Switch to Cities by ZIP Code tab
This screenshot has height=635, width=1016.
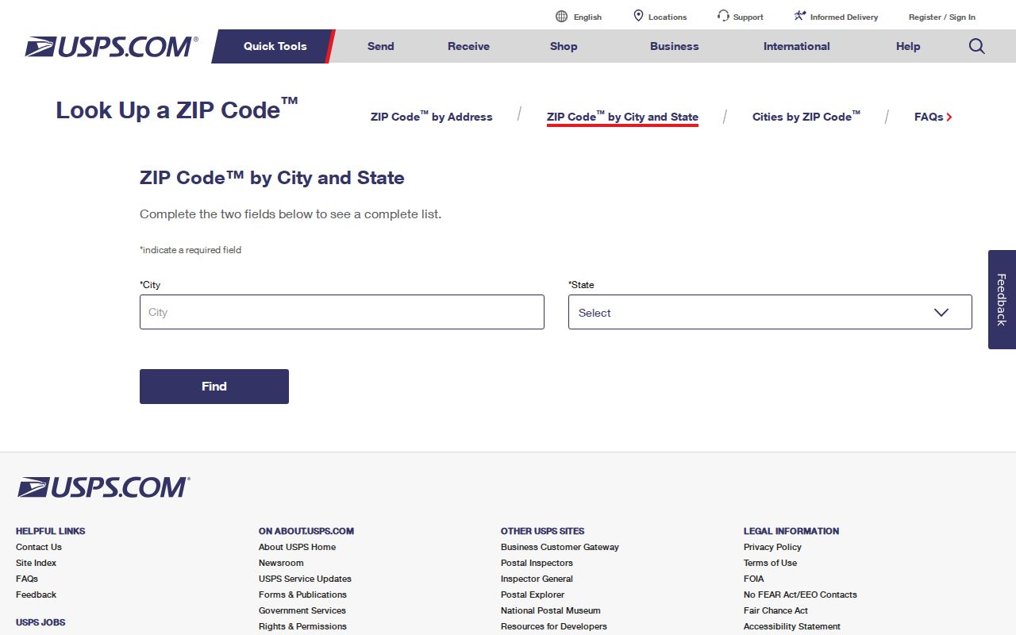(806, 117)
